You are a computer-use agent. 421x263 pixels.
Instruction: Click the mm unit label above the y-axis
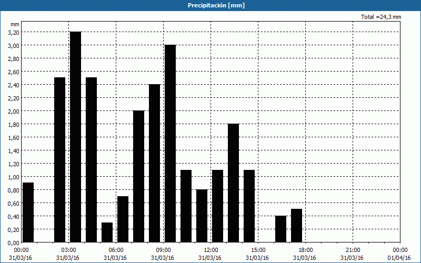[x=15, y=24]
